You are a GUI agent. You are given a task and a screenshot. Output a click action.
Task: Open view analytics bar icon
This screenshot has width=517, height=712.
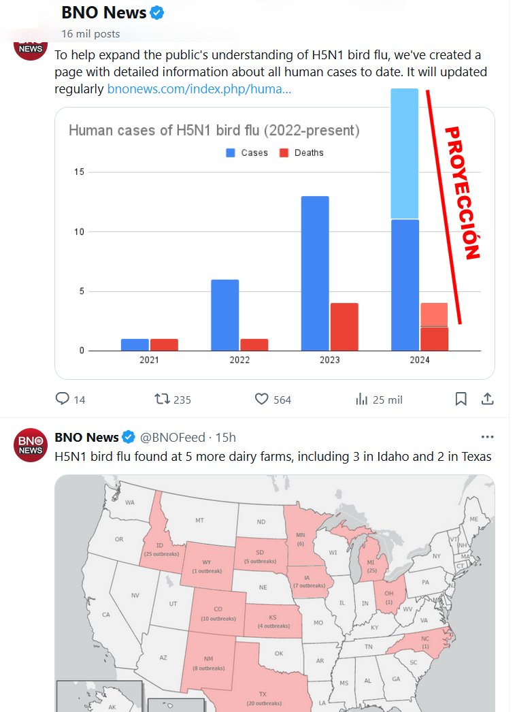coord(362,399)
